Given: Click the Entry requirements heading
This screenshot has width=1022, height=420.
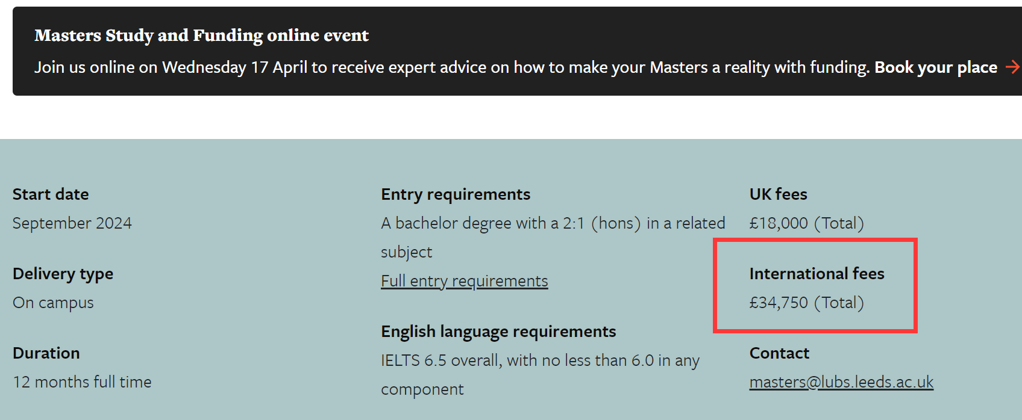Looking at the screenshot, I should (x=456, y=194).
